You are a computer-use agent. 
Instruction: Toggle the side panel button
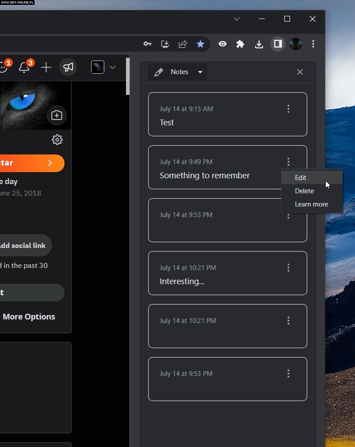coord(278,44)
